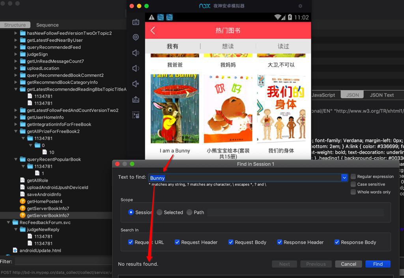Expand hasNewFollowFeedVersionTwoOrTopic2 folder

click(x=16, y=33)
